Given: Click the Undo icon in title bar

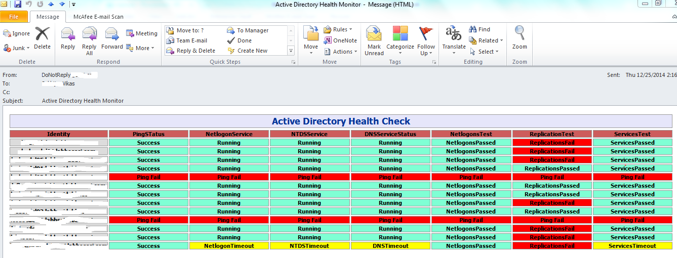Looking at the screenshot, I should [29, 4].
